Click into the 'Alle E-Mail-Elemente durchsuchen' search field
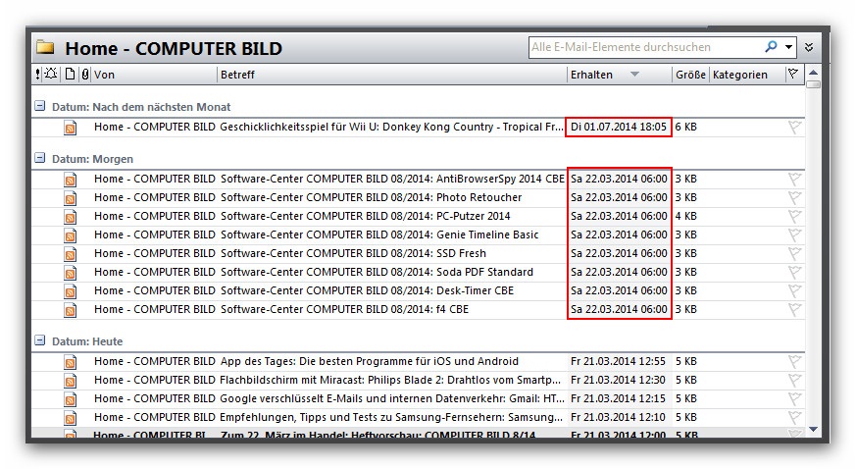The image size is (856, 469). 642,47
